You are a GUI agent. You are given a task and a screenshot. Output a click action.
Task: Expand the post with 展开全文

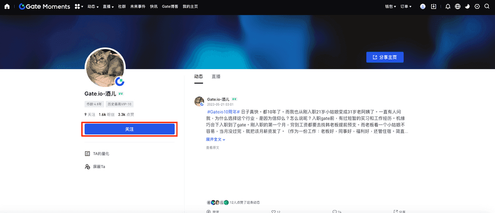click(x=216, y=139)
